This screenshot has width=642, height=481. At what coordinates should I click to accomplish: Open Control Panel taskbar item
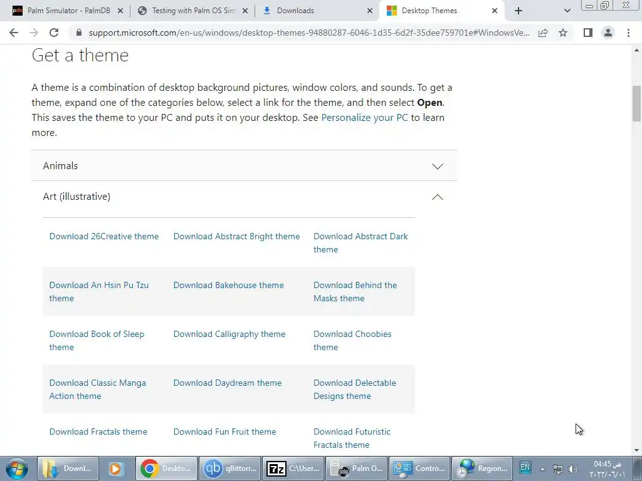point(419,468)
